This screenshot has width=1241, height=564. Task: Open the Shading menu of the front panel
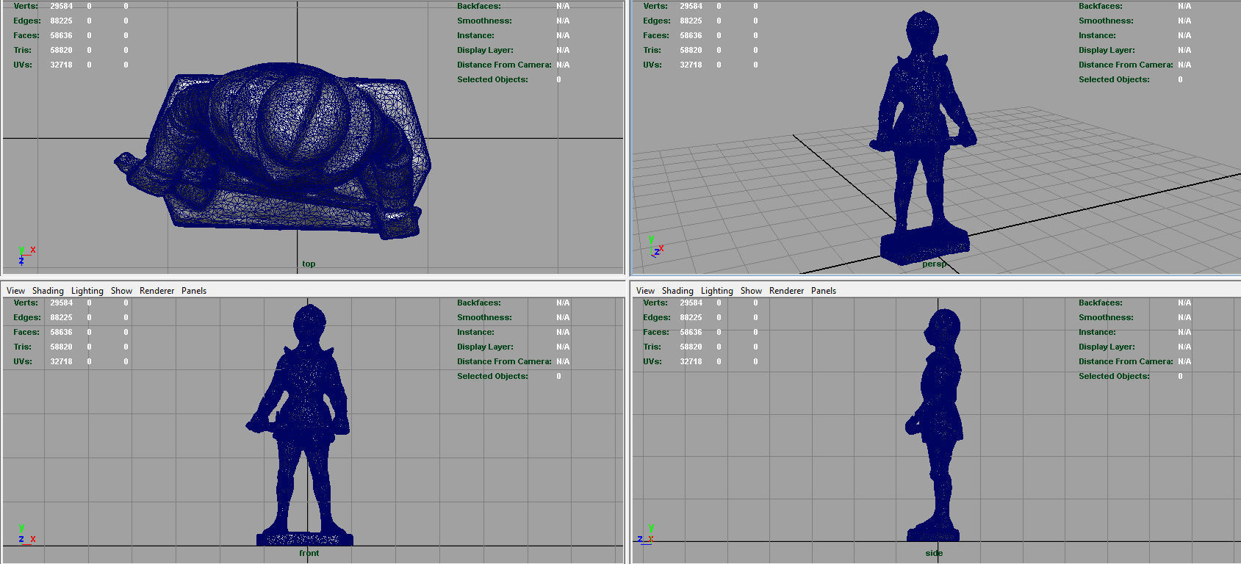pos(48,291)
